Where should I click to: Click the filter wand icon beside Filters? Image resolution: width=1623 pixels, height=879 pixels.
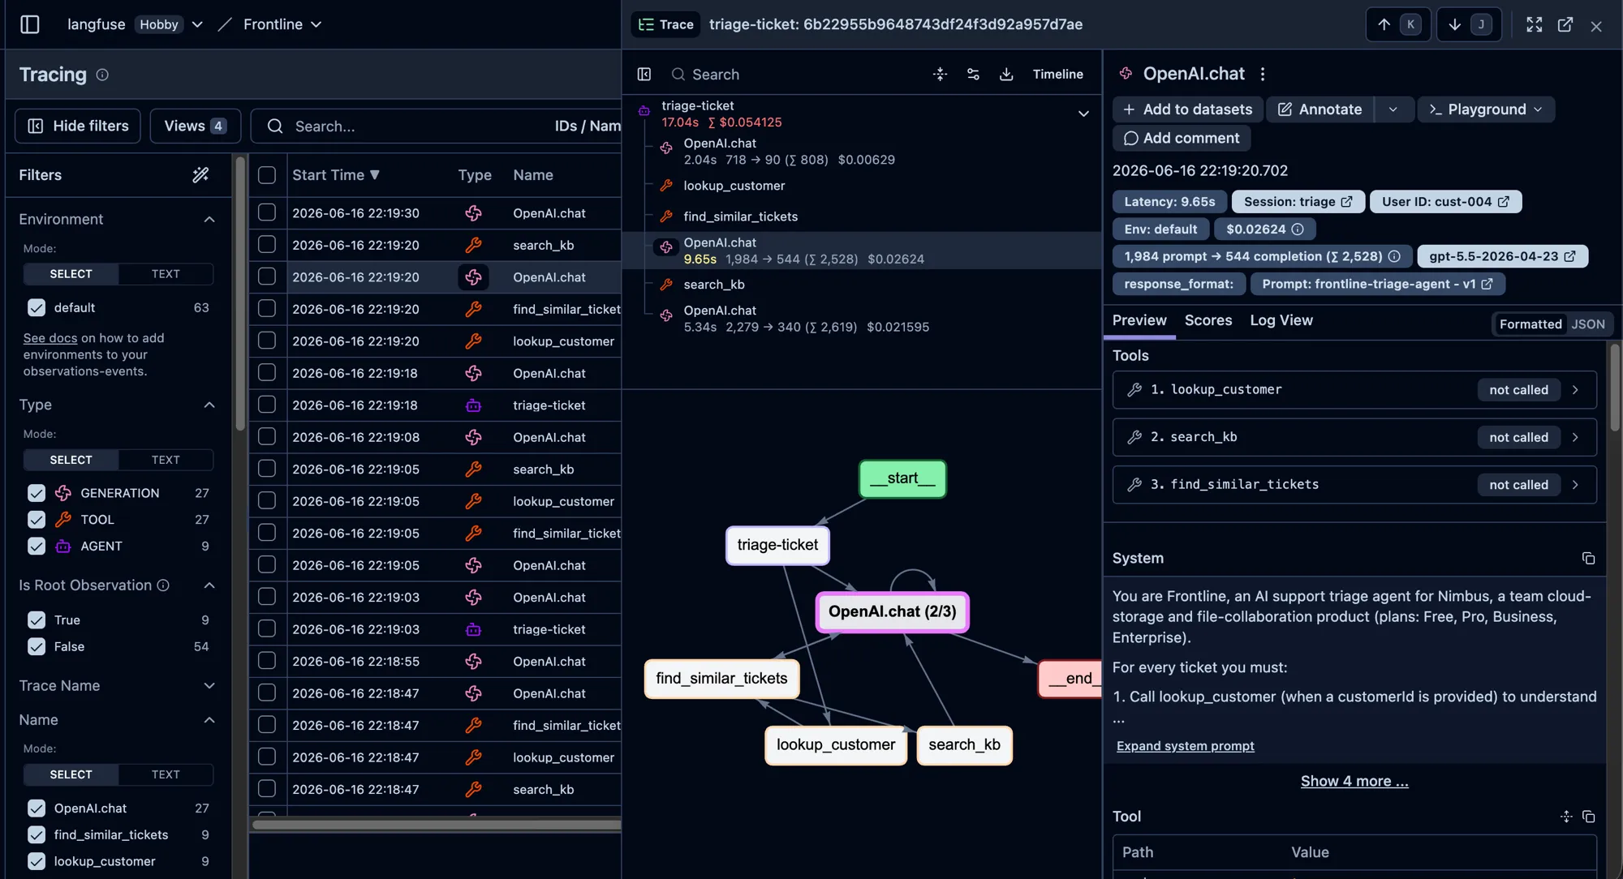click(200, 174)
